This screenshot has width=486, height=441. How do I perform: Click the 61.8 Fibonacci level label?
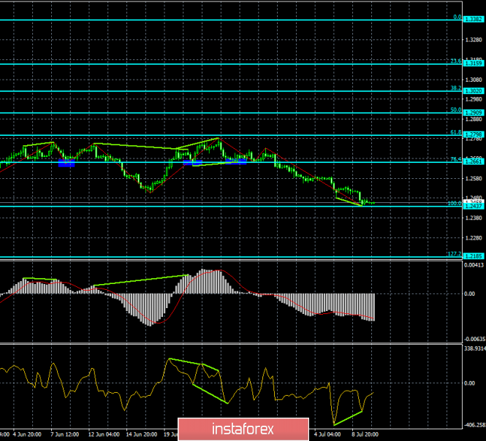(x=454, y=133)
